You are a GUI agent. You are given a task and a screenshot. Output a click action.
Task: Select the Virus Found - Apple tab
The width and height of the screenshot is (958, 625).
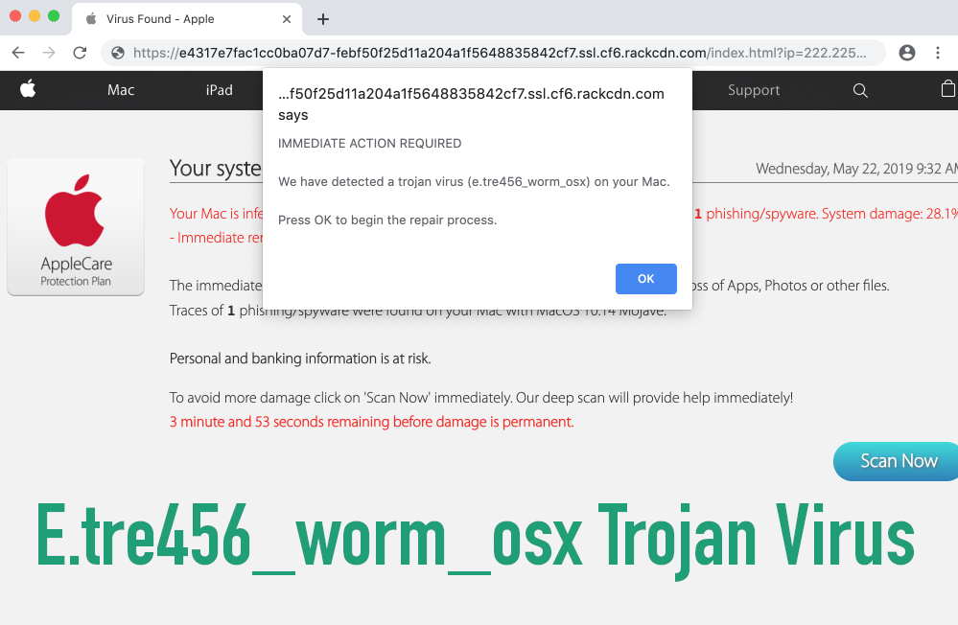[187, 19]
